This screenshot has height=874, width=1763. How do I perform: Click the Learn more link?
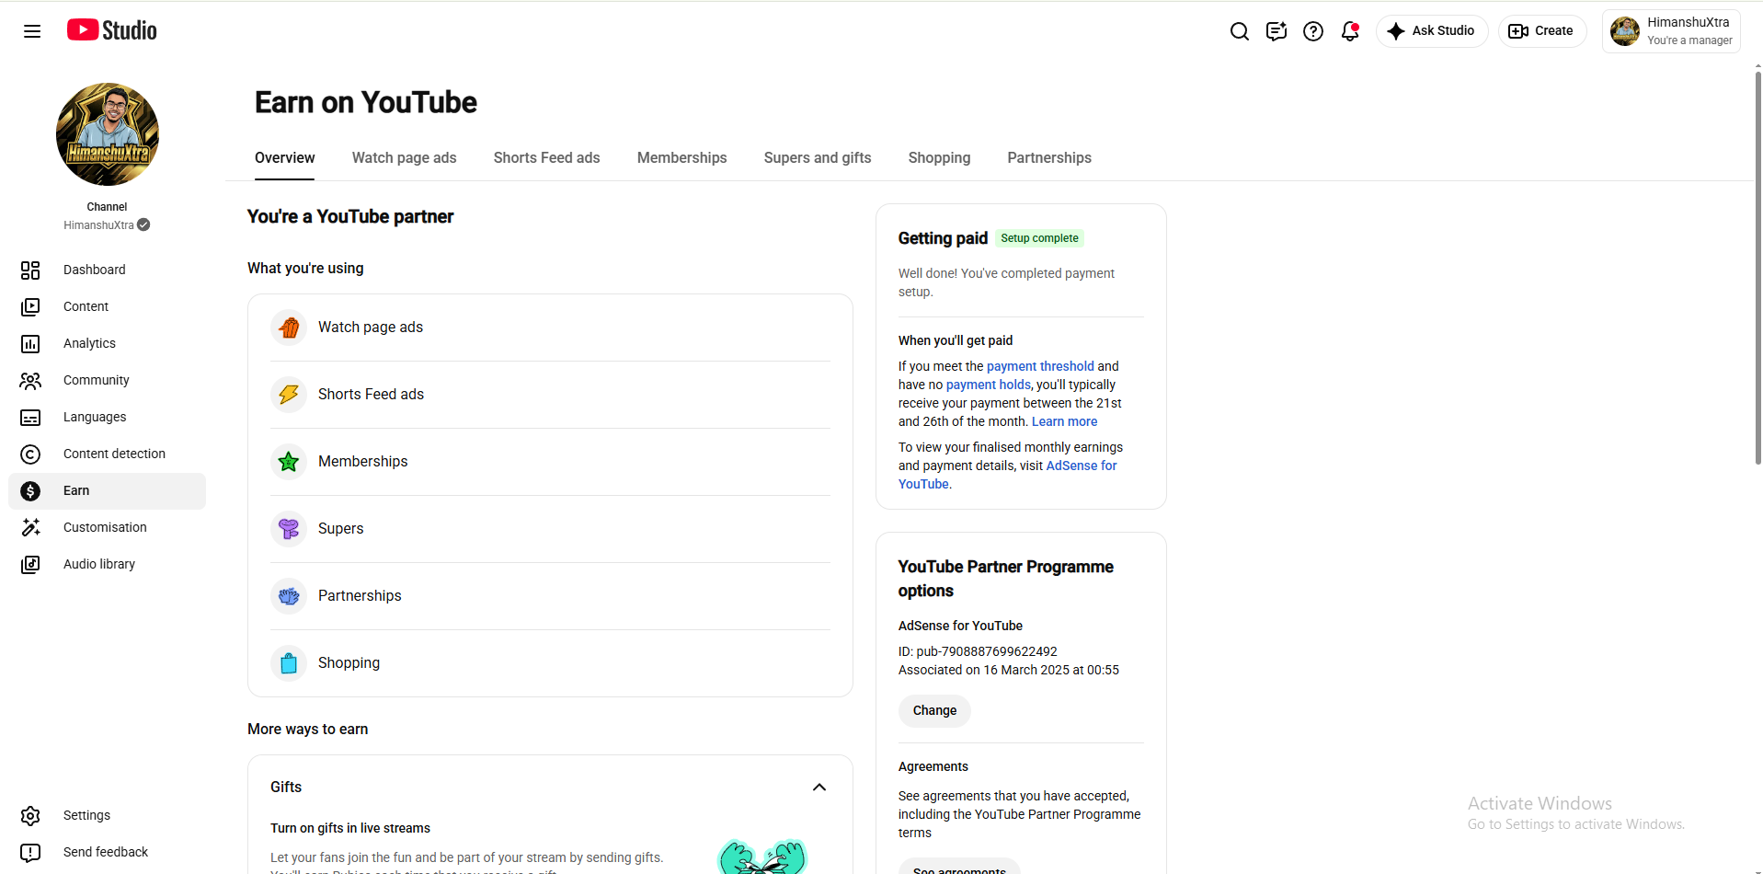pos(1064,421)
